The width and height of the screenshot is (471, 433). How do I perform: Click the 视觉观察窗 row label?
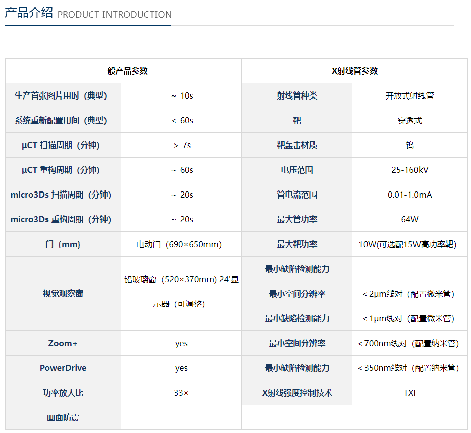63,294
